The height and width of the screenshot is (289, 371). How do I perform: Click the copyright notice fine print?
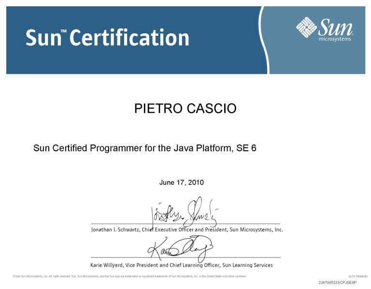pyautogui.click(x=129, y=276)
